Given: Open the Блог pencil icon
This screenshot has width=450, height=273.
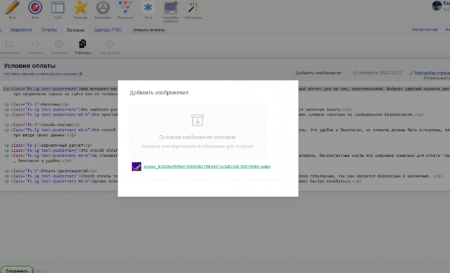Looking at the screenshot, I should [13, 8].
